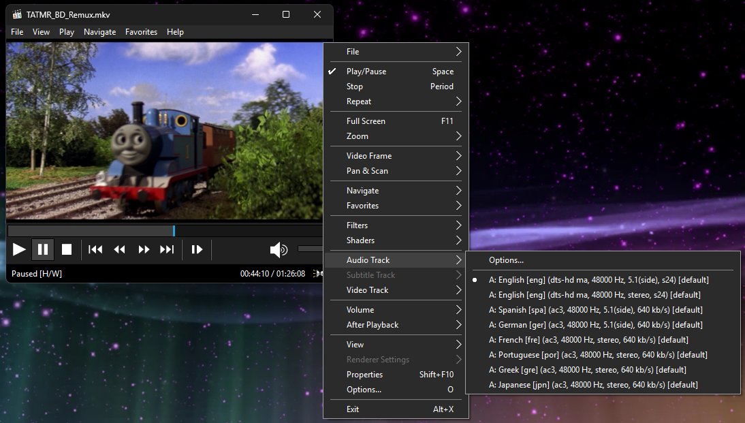
Task: Choose Full Screen in context menu
Action: pyautogui.click(x=396, y=121)
